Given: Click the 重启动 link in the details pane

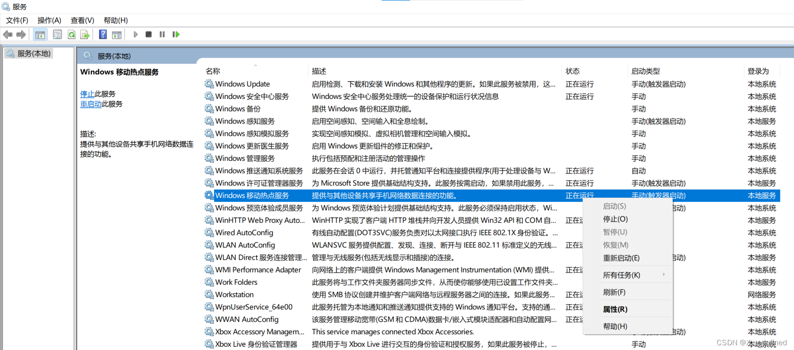Looking at the screenshot, I should pos(91,104).
